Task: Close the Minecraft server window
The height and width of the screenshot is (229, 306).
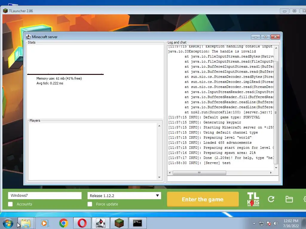Action: [275, 37]
